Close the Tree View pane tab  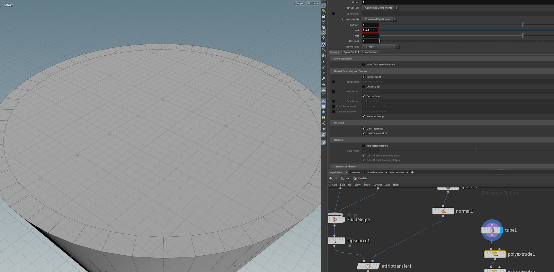coord(364,172)
